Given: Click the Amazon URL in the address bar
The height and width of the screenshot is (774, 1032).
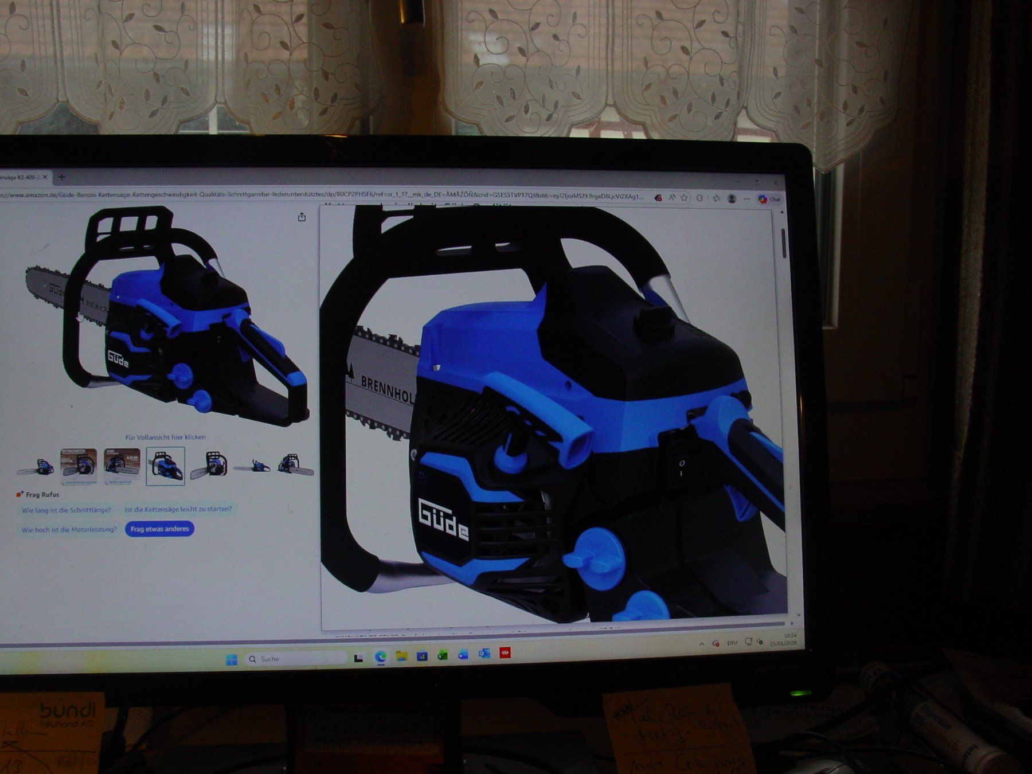Looking at the screenshot, I should [x=321, y=195].
